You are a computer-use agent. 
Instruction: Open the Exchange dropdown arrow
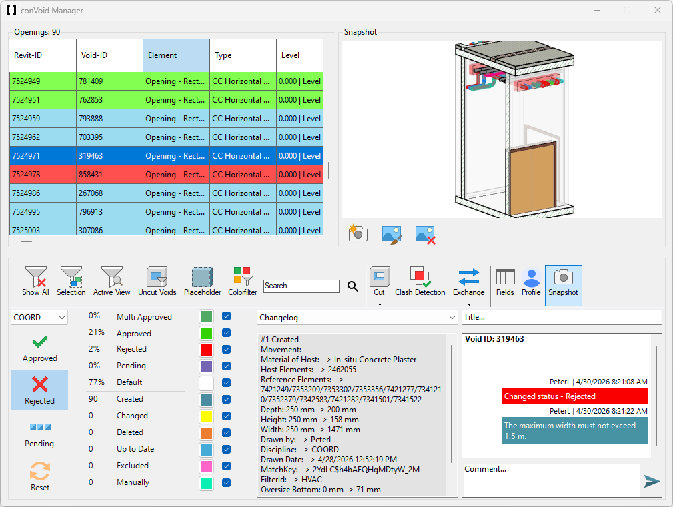[469, 304]
